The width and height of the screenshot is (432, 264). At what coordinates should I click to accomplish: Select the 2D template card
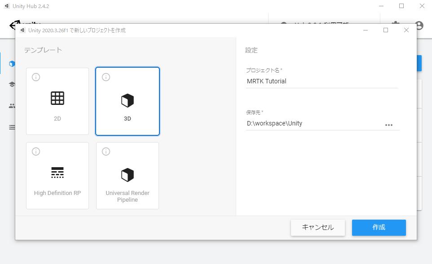tap(57, 101)
